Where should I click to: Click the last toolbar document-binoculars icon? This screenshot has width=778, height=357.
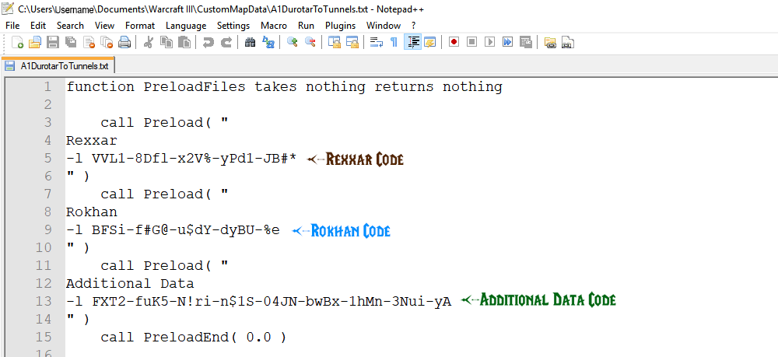(568, 43)
